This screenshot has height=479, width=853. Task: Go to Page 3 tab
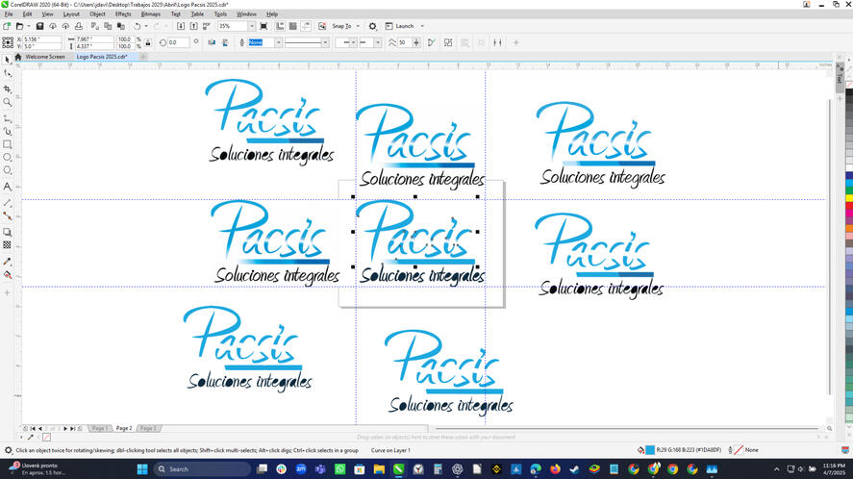(147, 428)
